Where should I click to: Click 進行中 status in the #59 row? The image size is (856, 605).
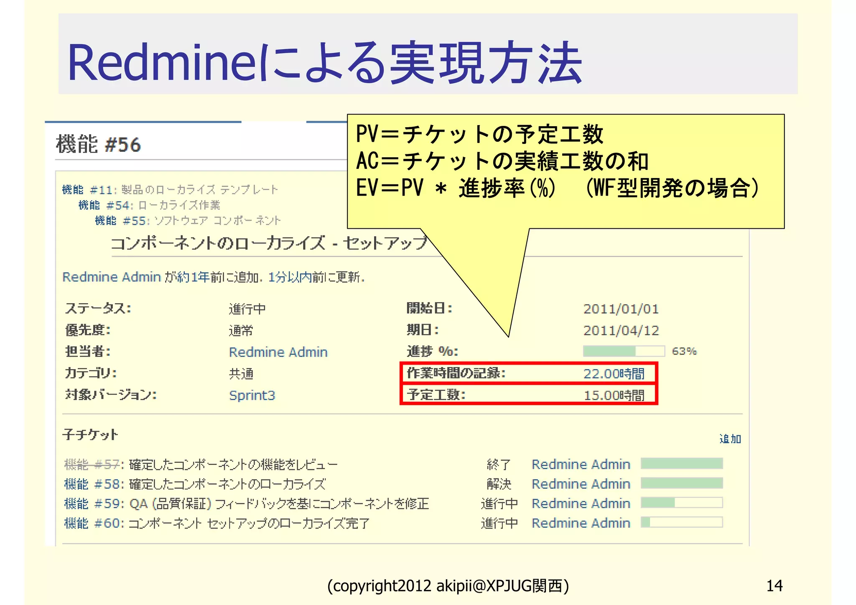[499, 503]
